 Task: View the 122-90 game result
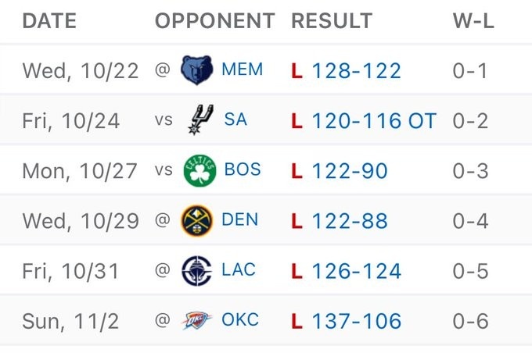[349, 171]
